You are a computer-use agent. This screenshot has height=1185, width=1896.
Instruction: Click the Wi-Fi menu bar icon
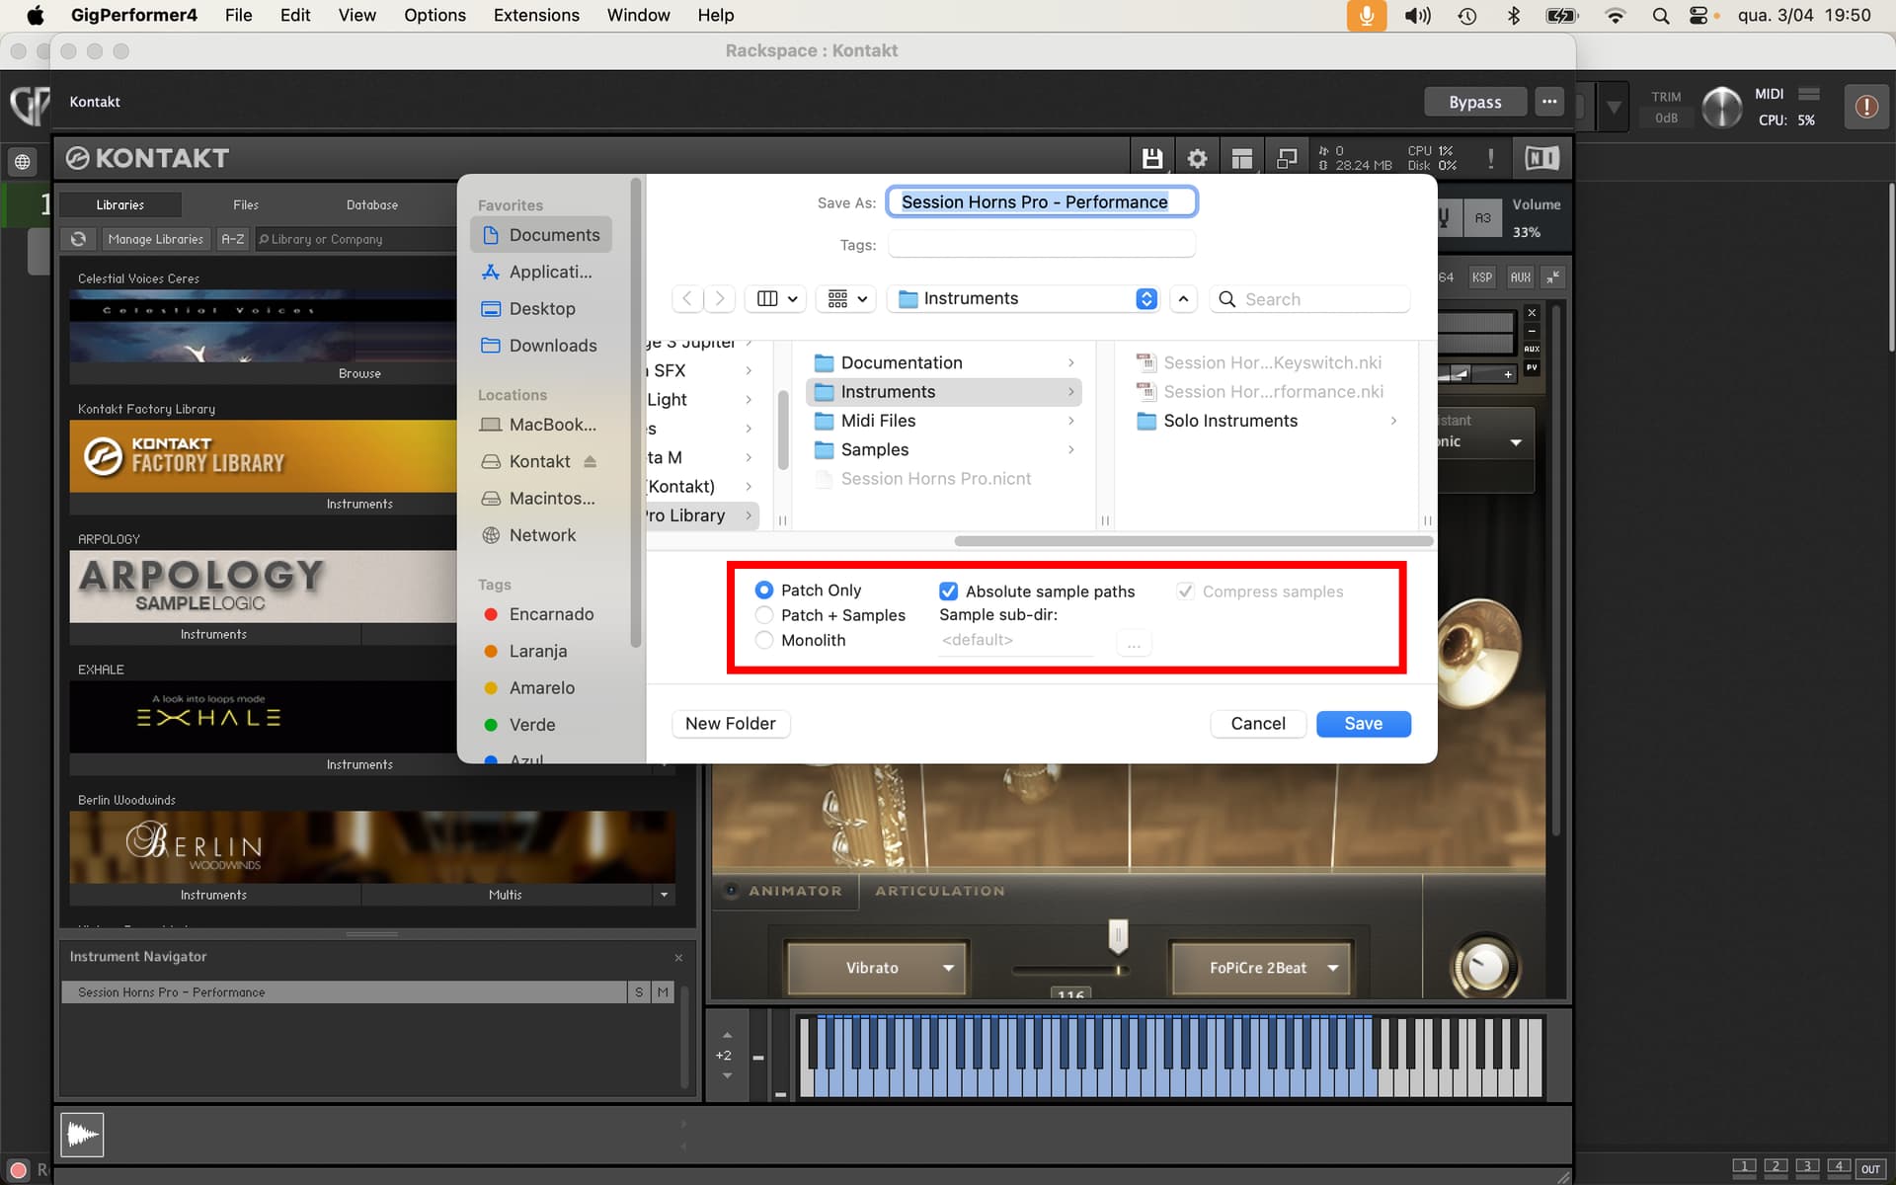[x=1616, y=16]
